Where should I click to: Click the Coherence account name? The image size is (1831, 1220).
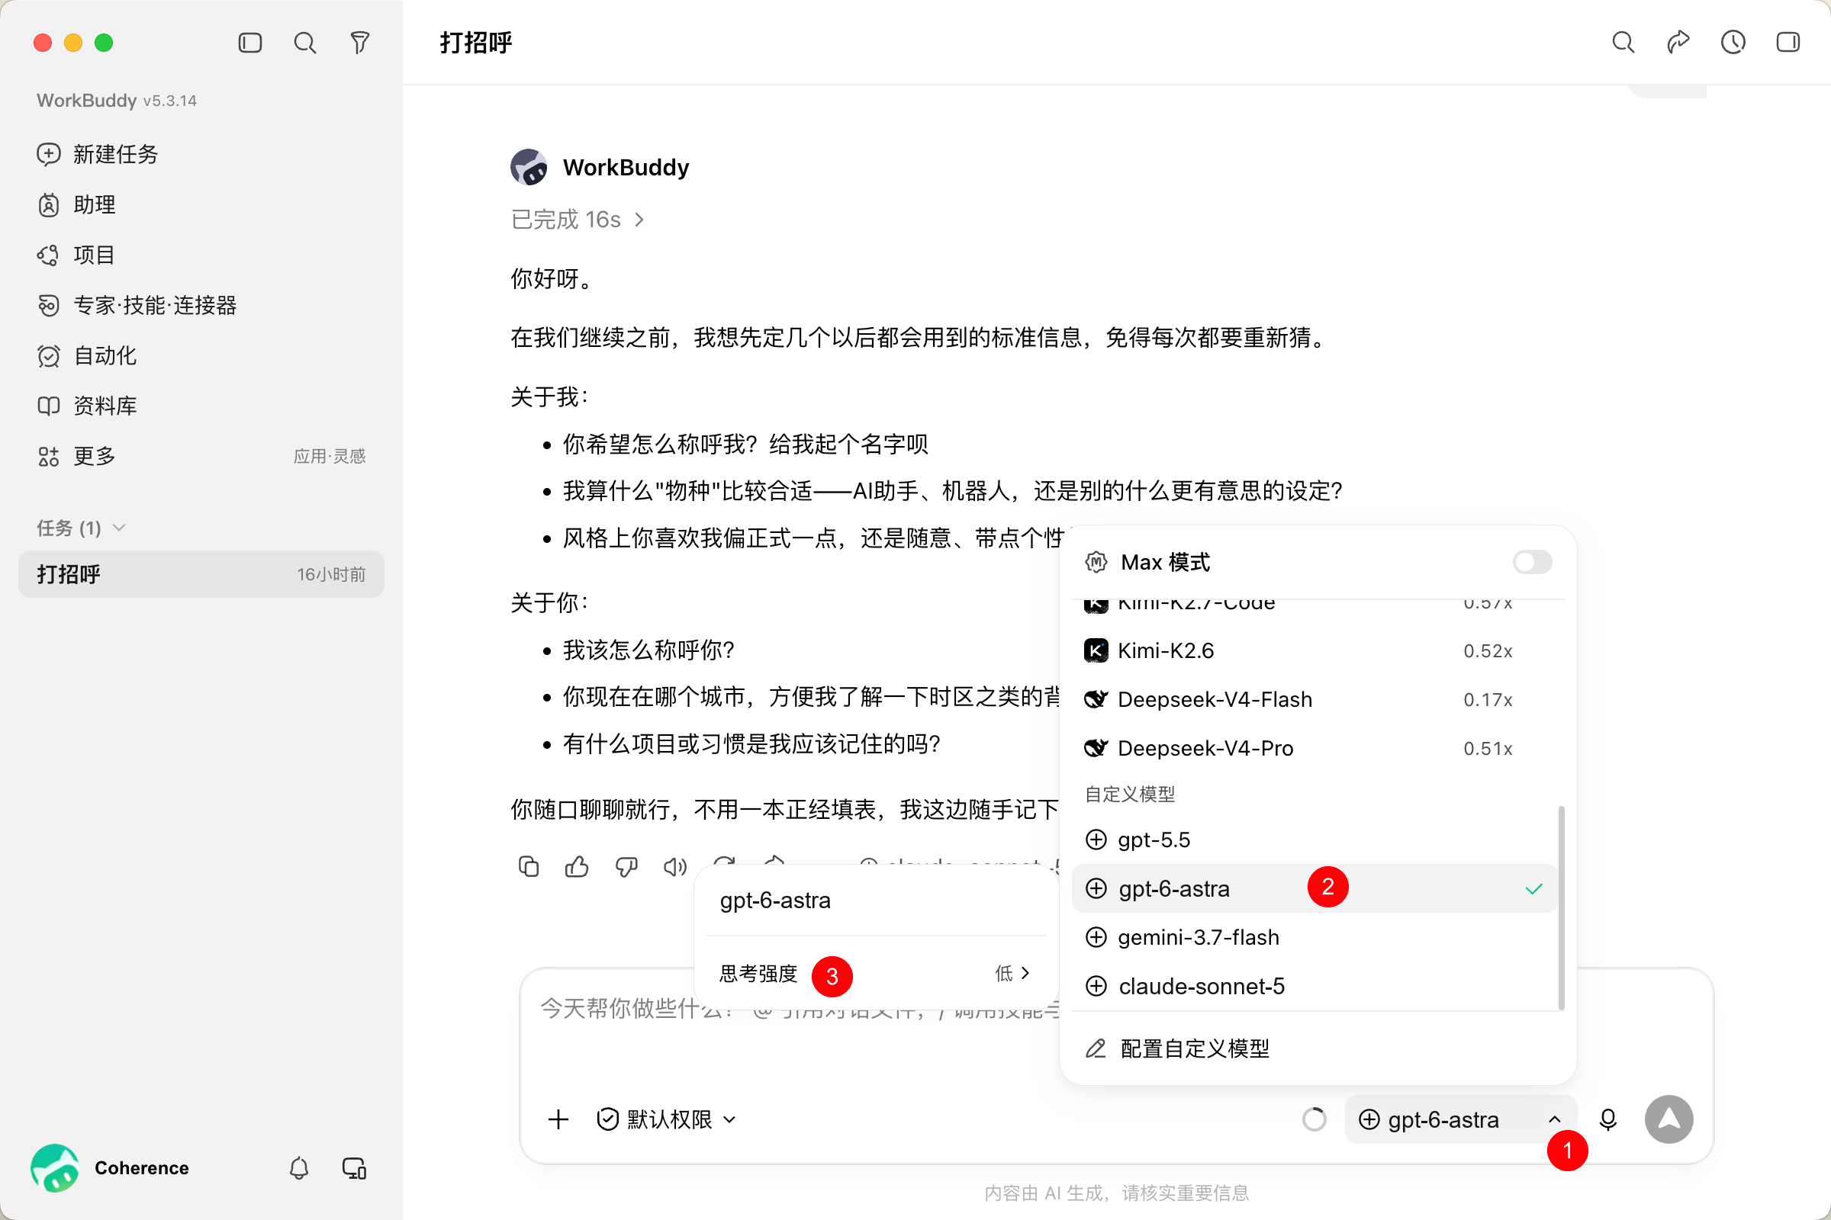(142, 1168)
